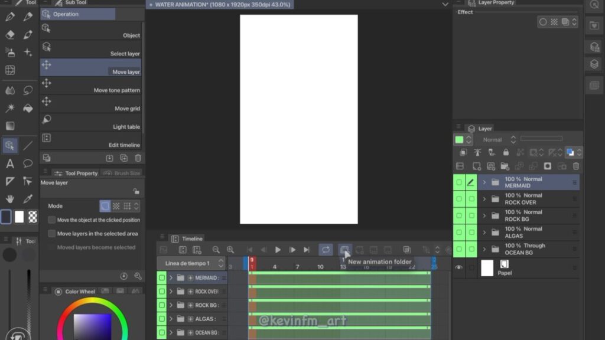Select the Operation tool in the toolbar

coord(10,146)
